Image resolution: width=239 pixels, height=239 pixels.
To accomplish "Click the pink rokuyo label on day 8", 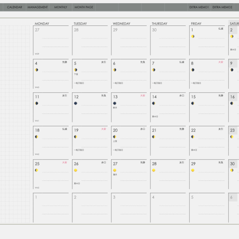I will [x=221, y=62].
